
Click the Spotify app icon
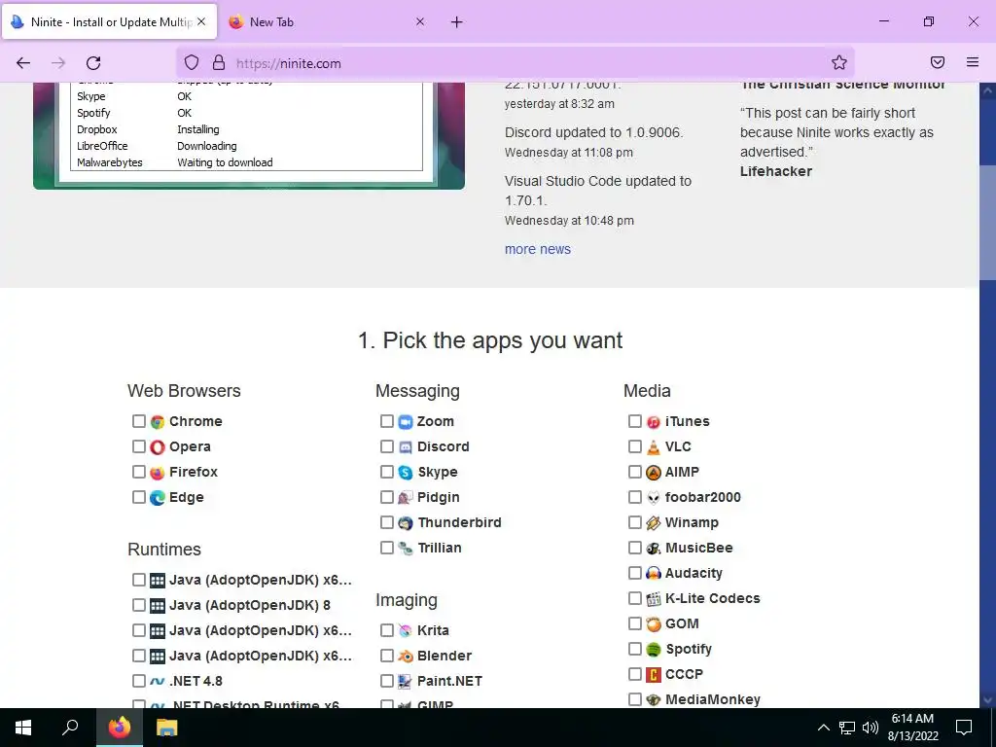pyautogui.click(x=653, y=649)
